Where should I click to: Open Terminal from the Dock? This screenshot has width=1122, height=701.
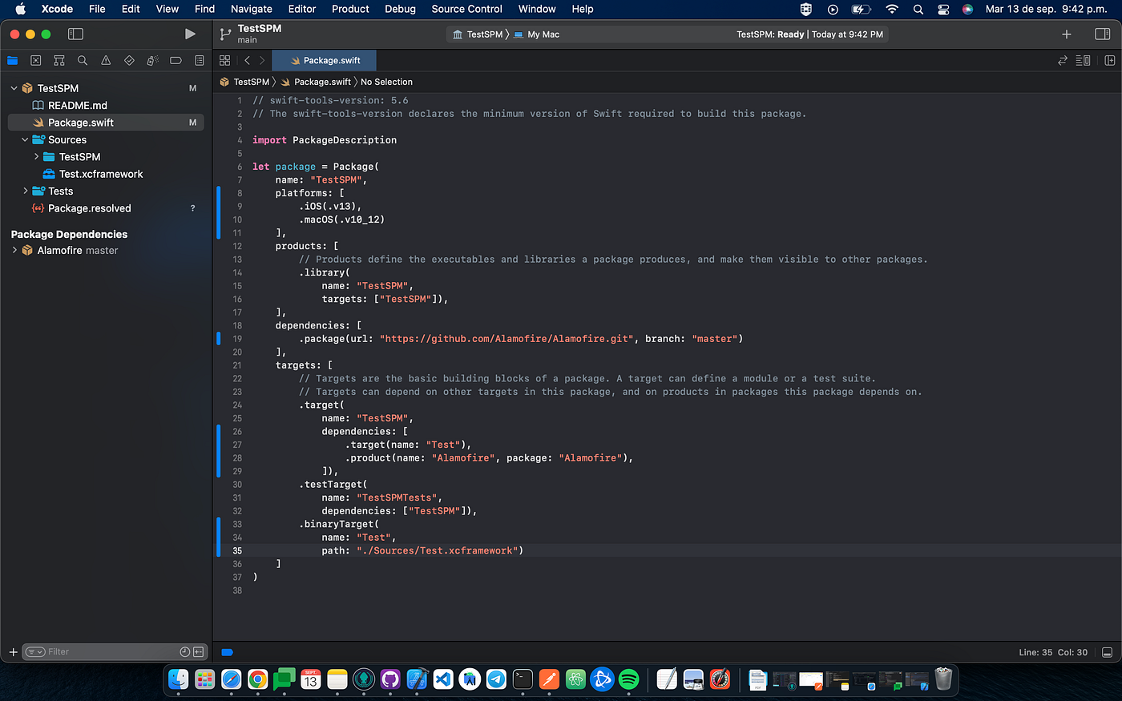(523, 679)
